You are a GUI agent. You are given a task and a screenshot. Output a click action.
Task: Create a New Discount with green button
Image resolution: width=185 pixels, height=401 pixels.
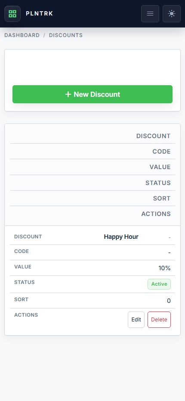pyautogui.click(x=92, y=94)
